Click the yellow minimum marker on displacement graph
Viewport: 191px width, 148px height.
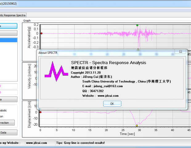(137, 125)
